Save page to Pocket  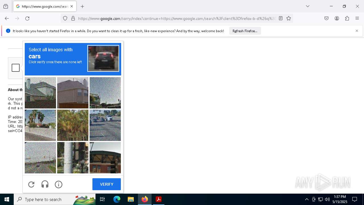tap(326, 19)
